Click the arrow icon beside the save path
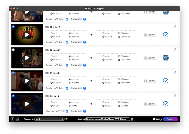This screenshot has width=189, height=134. coord(132,119)
